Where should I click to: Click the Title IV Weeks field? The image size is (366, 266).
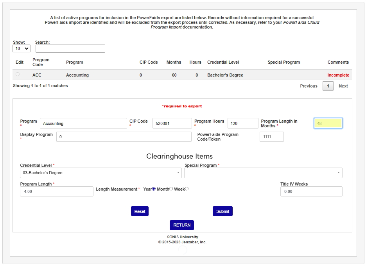311,191
